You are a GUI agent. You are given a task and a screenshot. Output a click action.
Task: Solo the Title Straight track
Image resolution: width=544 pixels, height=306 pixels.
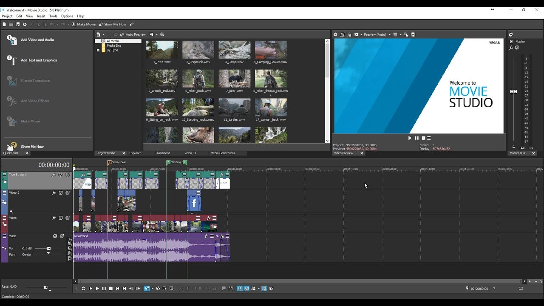(x=67, y=175)
